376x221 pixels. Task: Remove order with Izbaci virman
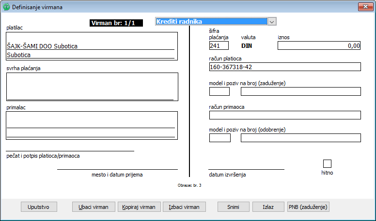(x=184, y=207)
